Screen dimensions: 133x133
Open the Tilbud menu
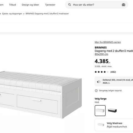pyautogui.click(x=12, y=5)
